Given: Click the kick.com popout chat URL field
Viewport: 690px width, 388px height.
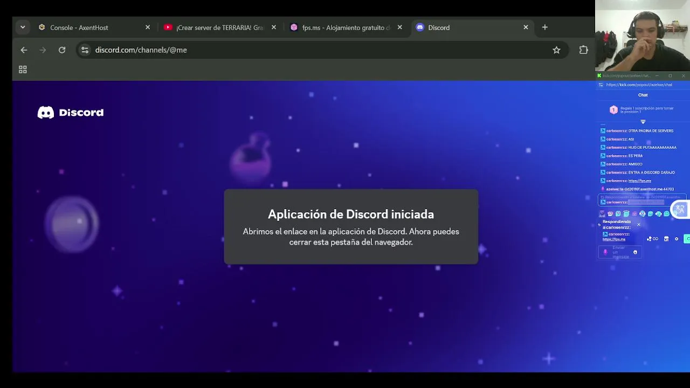Looking at the screenshot, I should click(x=639, y=85).
